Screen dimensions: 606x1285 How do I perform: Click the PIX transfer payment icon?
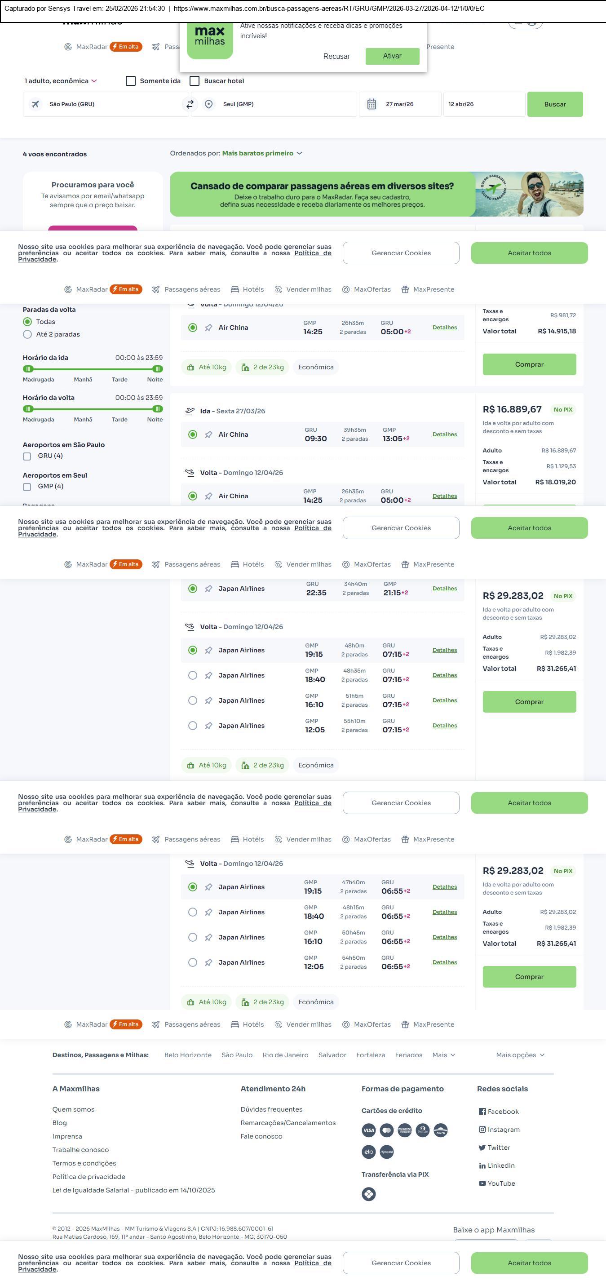(x=369, y=1194)
